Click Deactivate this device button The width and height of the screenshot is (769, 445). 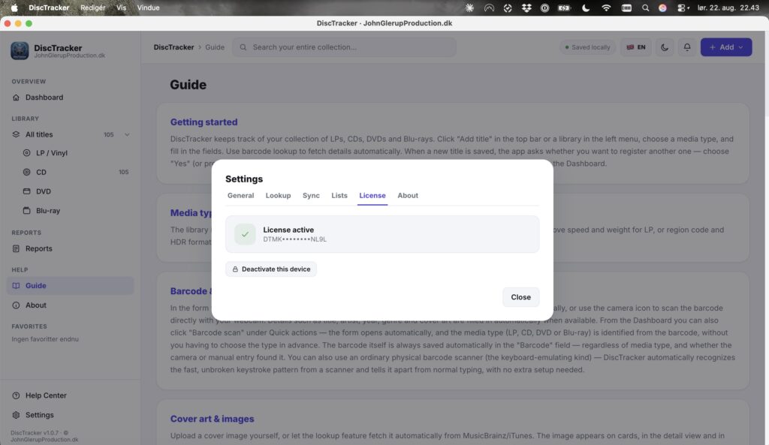pyautogui.click(x=270, y=269)
